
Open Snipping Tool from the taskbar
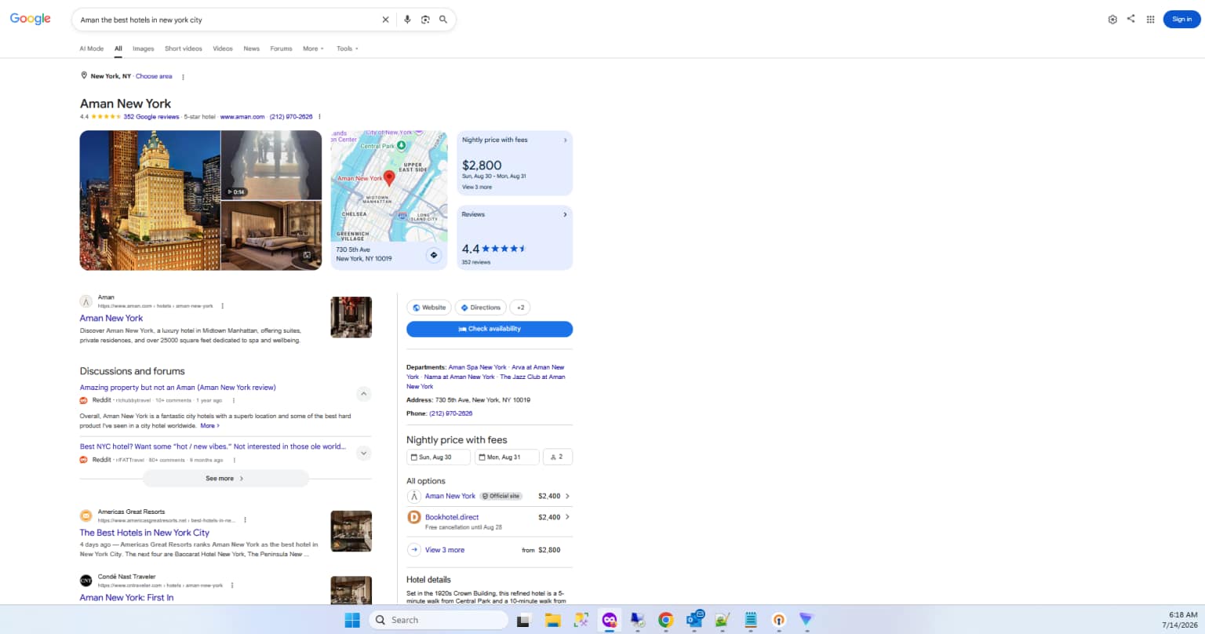click(x=581, y=620)
